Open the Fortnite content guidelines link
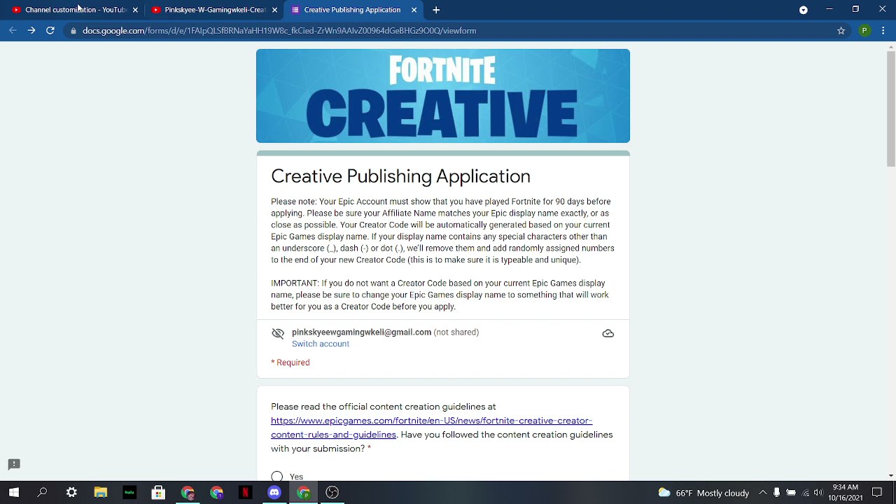Image resolution: width=896 pixels, height=504 pixels. pos(431,428)
